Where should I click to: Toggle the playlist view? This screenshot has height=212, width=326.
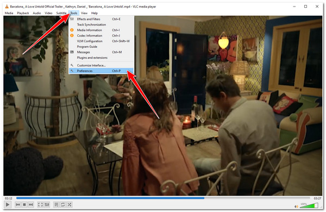point(56,205)
